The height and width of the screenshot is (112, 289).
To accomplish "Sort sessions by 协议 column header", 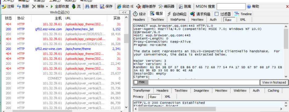I will point(21,18).
